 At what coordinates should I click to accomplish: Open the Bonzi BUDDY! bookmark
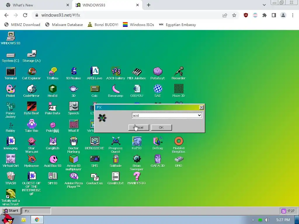tap(103, 24)
